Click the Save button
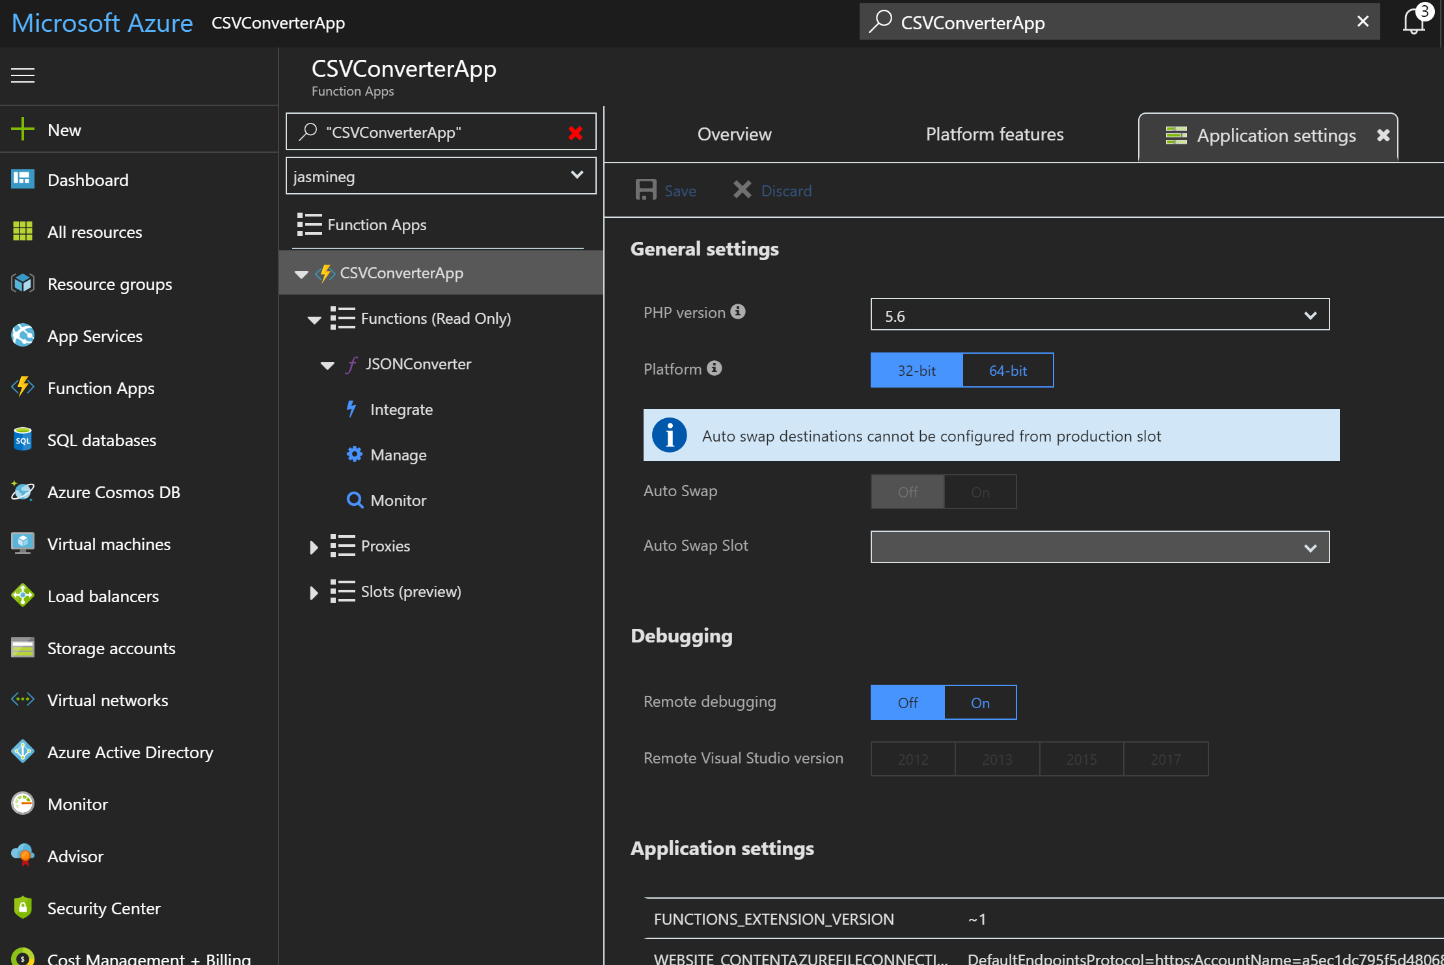1444x965 pixels. tap(666, 191)
